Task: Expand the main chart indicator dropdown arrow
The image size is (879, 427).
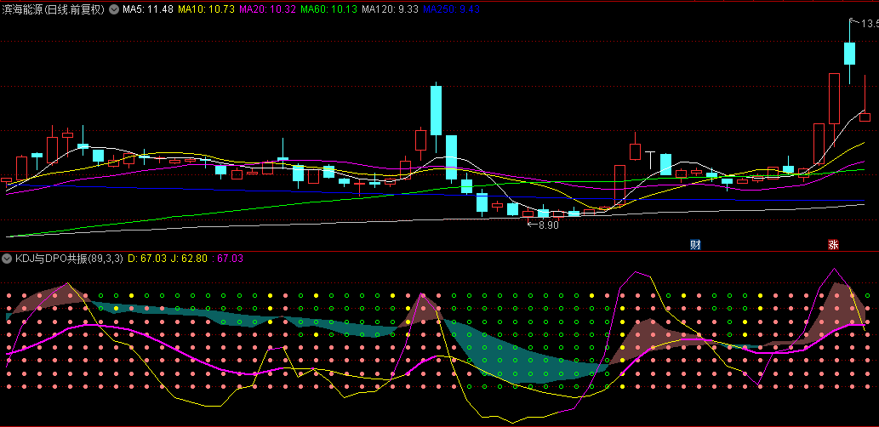Action: pyautogui.click(x=114, y=9)
